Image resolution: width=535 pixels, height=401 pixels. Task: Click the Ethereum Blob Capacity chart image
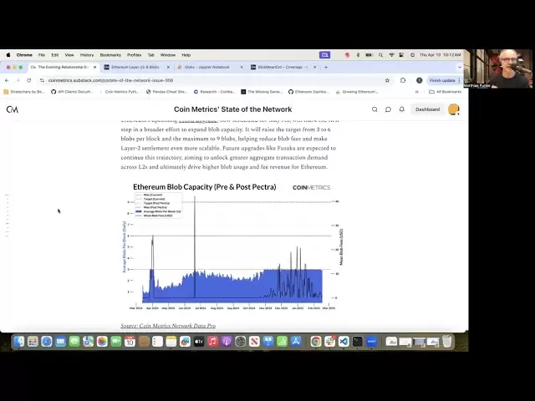coord(232,246)
